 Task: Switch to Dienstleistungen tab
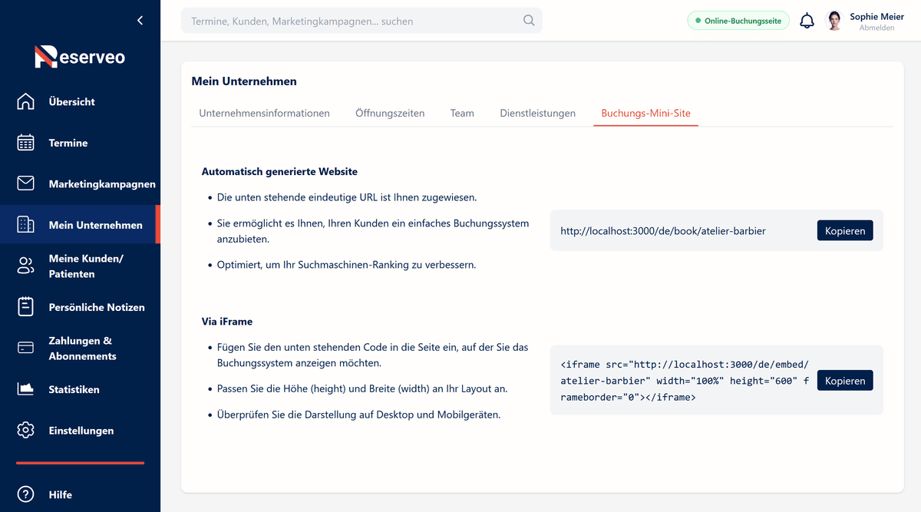pyautogui.click(x=537, y=113)
